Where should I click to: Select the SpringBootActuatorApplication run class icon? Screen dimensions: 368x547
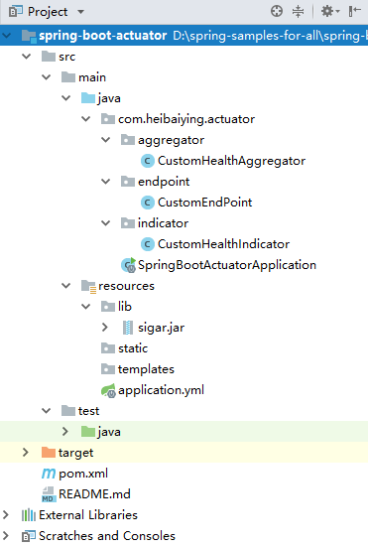128,265
